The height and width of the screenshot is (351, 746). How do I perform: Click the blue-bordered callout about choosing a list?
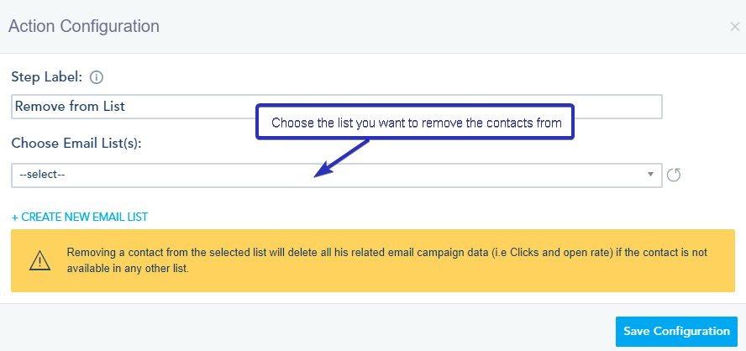(415, 123)
